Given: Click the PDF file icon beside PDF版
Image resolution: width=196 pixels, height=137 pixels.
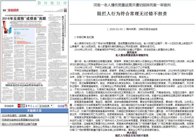Looking at the screenshot, I should pos(66,106).
